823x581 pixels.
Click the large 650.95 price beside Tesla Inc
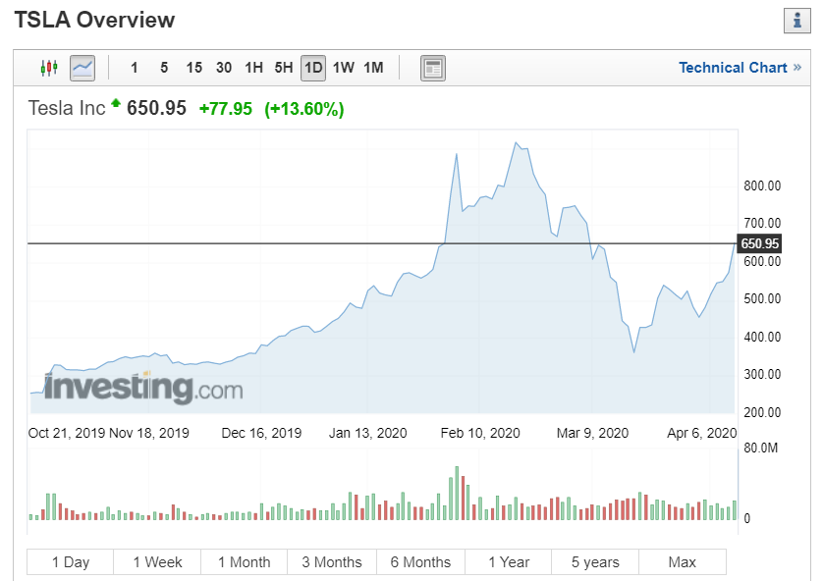tap(156, 108)
